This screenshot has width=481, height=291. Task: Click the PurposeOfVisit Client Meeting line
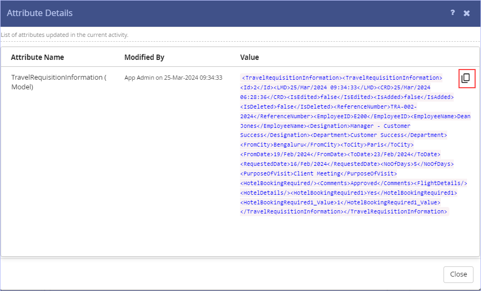pos(318,173)
